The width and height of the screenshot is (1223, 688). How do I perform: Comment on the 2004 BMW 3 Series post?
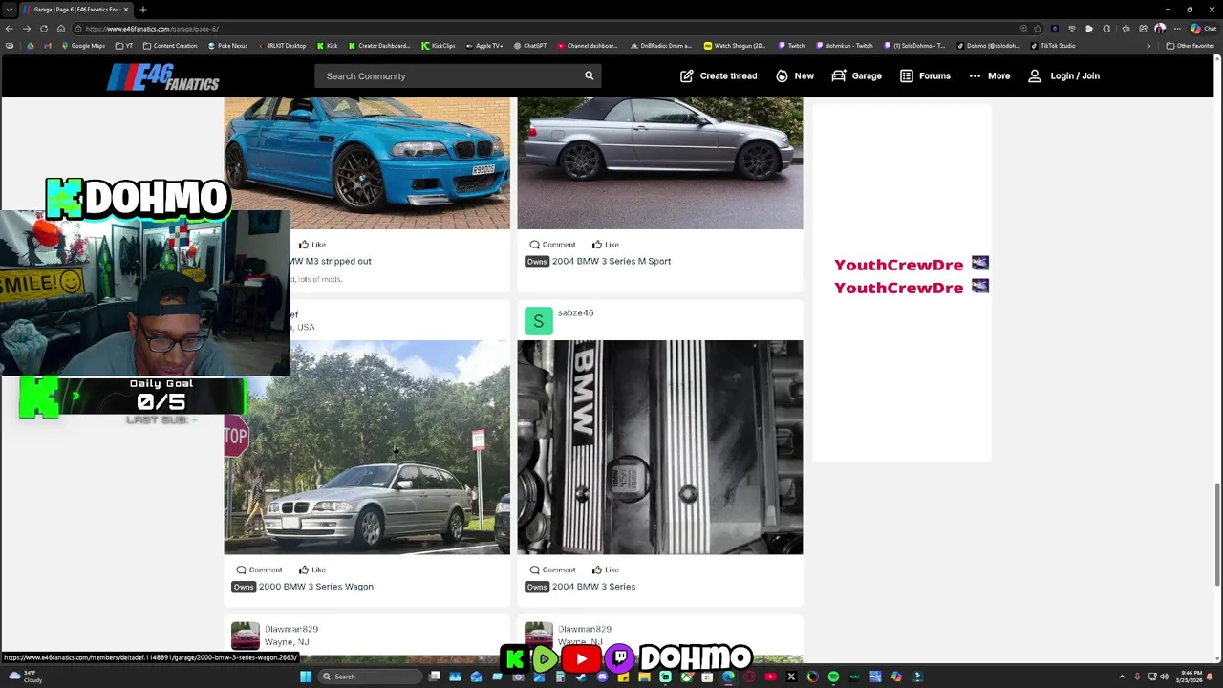click(x=552, y=570)
